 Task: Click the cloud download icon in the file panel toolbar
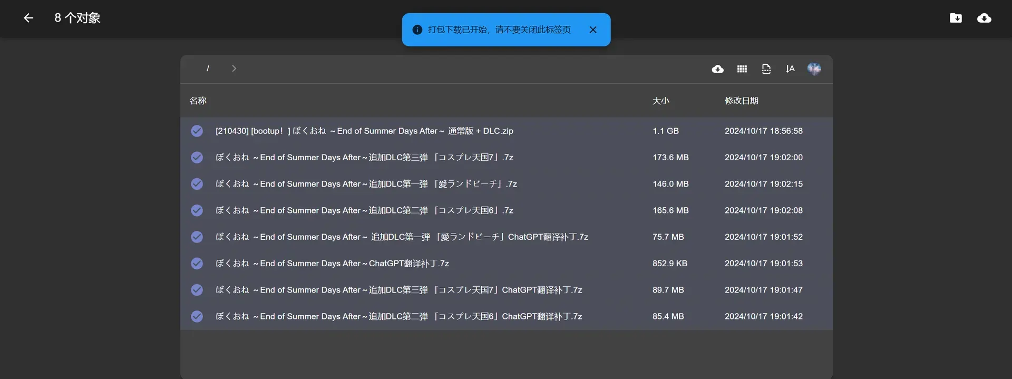click(717, 69)
